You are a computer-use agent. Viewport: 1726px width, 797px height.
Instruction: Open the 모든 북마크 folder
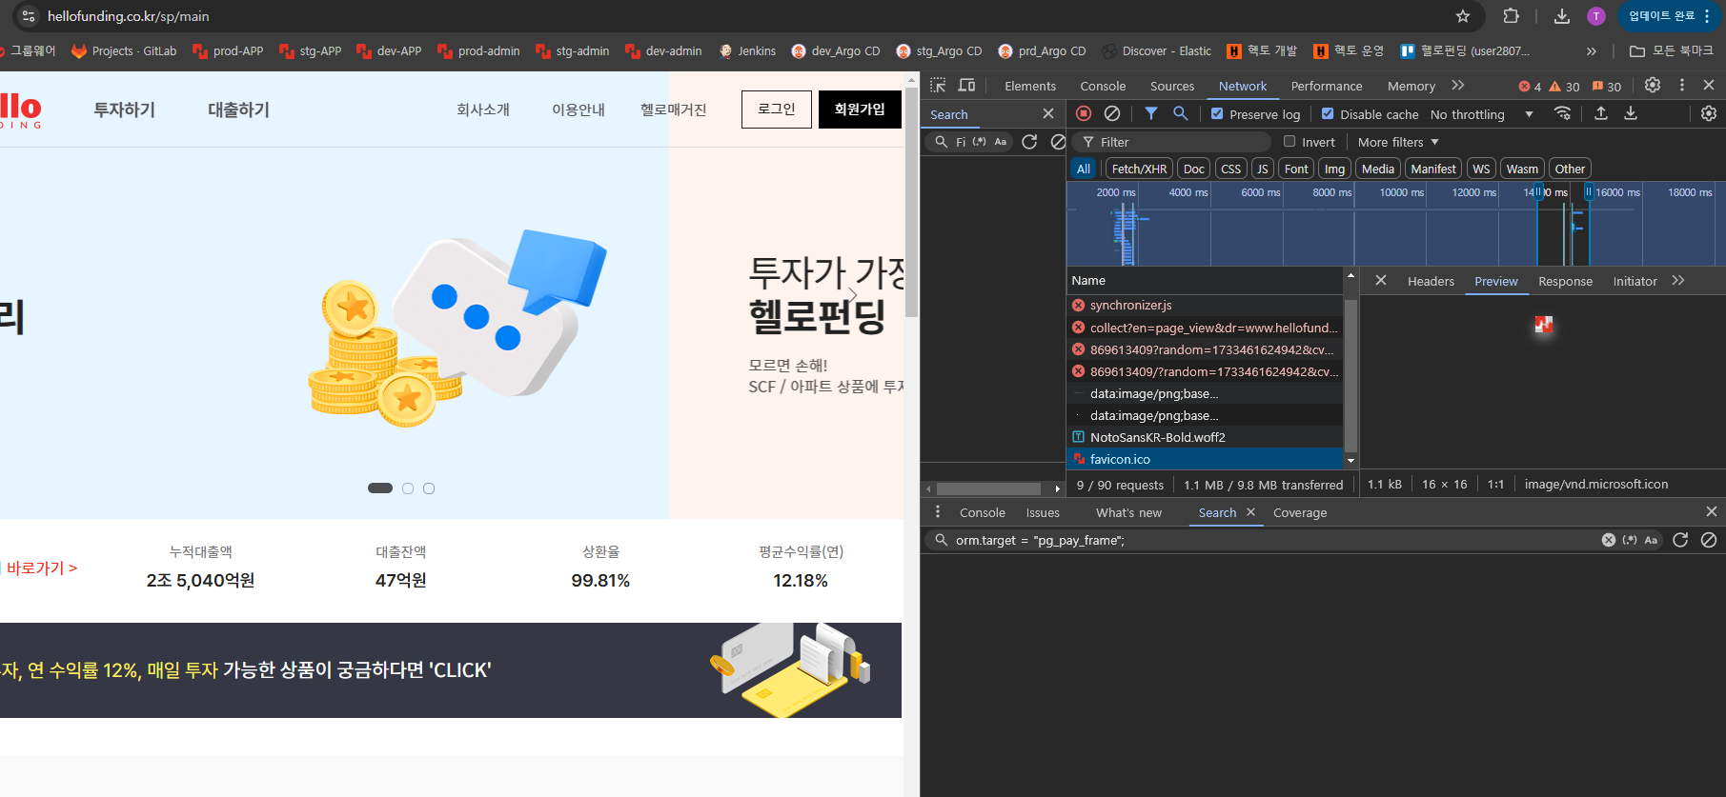1671,51
